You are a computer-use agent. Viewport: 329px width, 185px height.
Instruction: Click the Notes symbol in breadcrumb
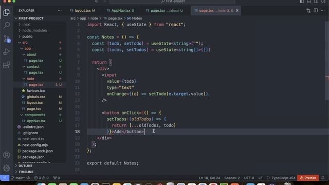(135, 18)
